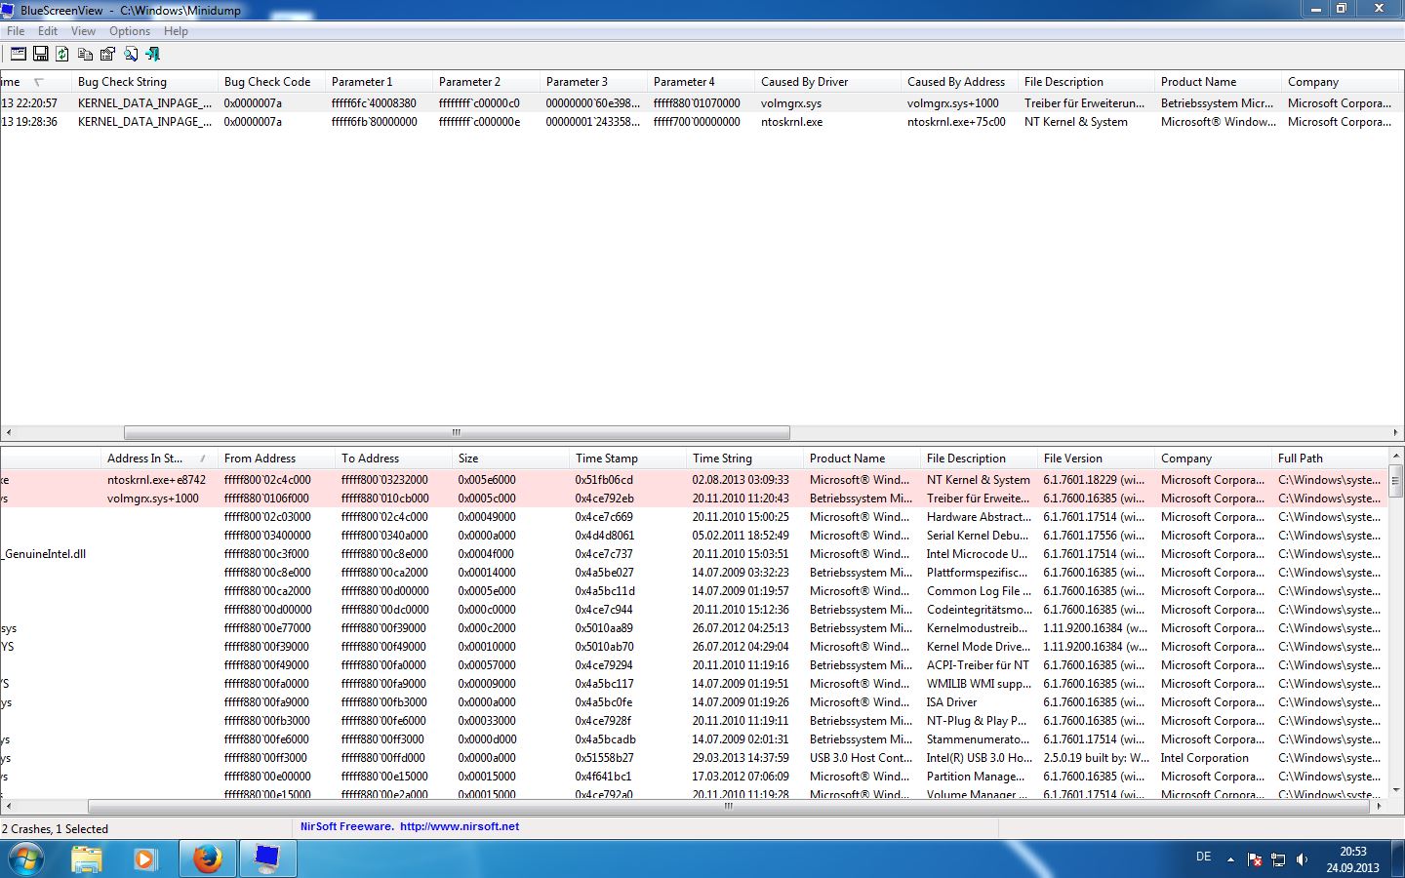This screenshot has width=1405, height=878.
Task: Sort lower pane by To Address
Action: [x=393, y=459]
